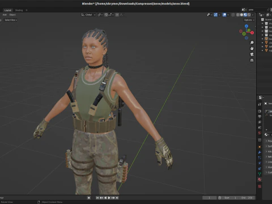The image size is (272, 204).
Task: Click the pan view hand icon
Action: pos(252,49)
